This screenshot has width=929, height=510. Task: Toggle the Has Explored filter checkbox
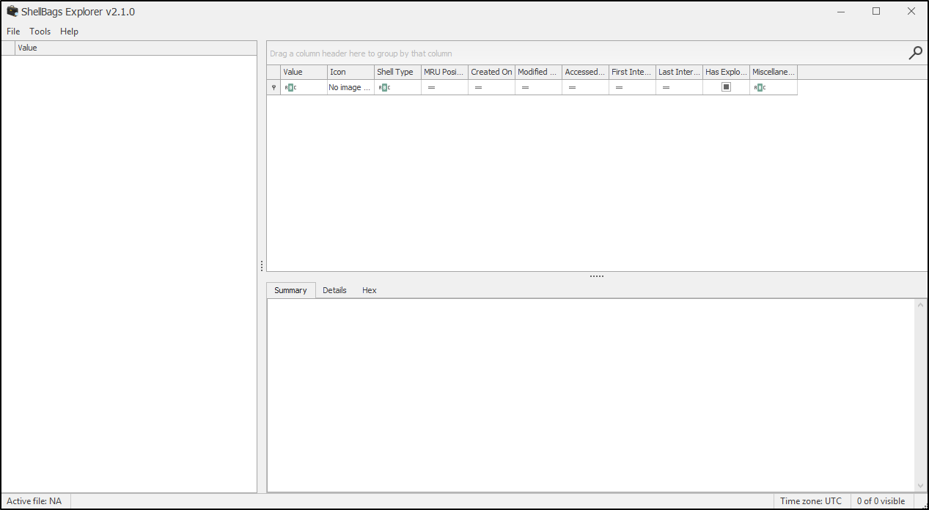726,86
